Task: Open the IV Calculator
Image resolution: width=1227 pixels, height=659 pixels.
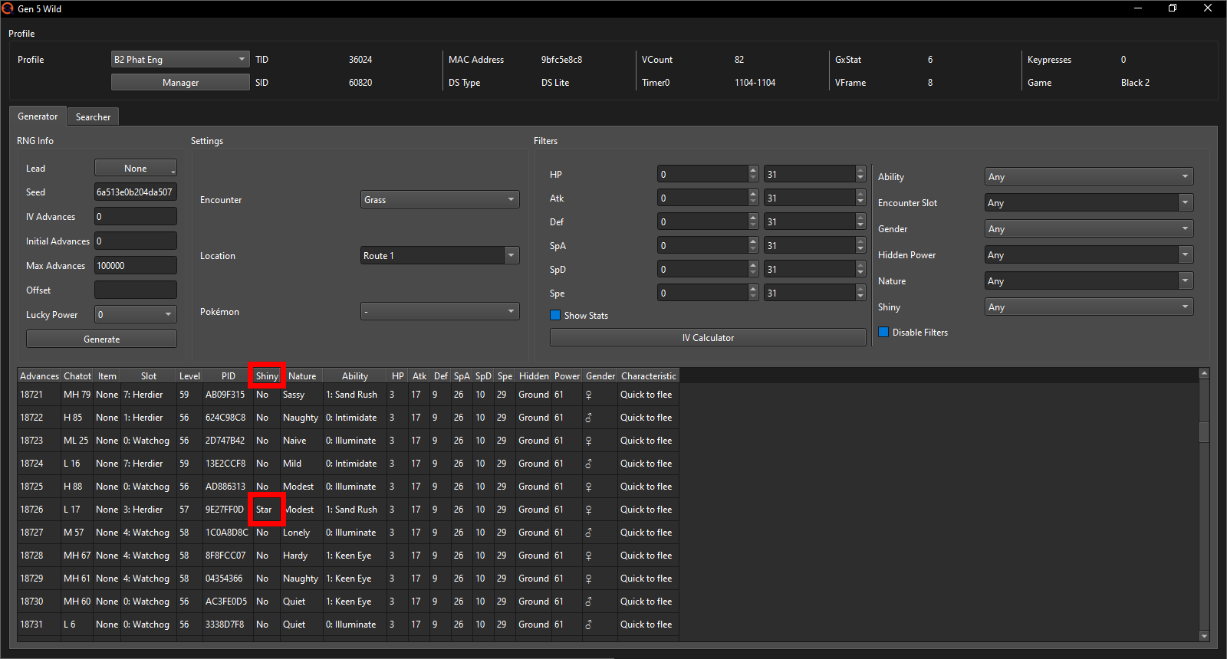Action: [x=707, y=338]
